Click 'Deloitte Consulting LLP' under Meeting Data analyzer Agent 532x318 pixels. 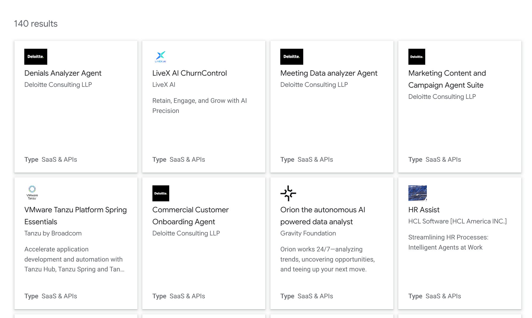[314, 85]
